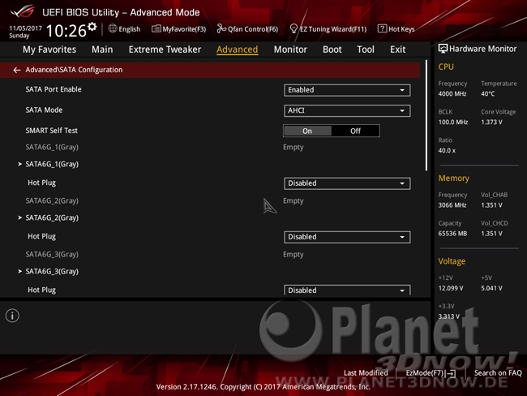Click the back arrow to Advanced menu
527x396 pixels.
[17, 70]
